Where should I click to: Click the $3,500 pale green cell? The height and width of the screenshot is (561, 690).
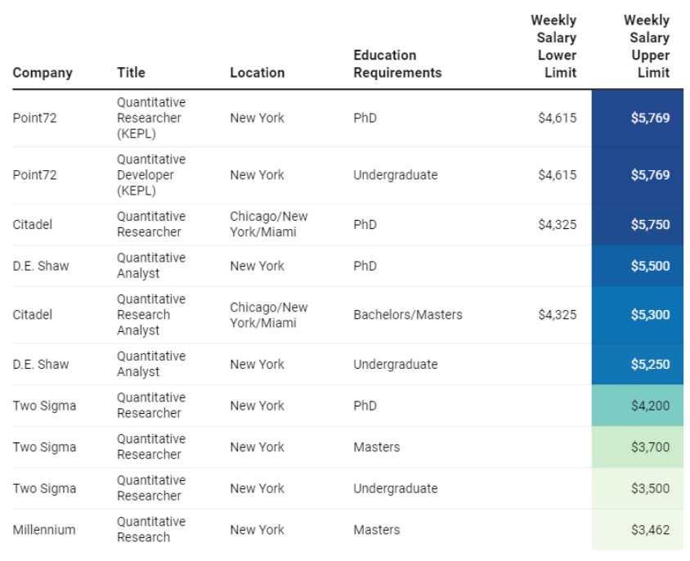pyautogui.click(x=638, y=488)
